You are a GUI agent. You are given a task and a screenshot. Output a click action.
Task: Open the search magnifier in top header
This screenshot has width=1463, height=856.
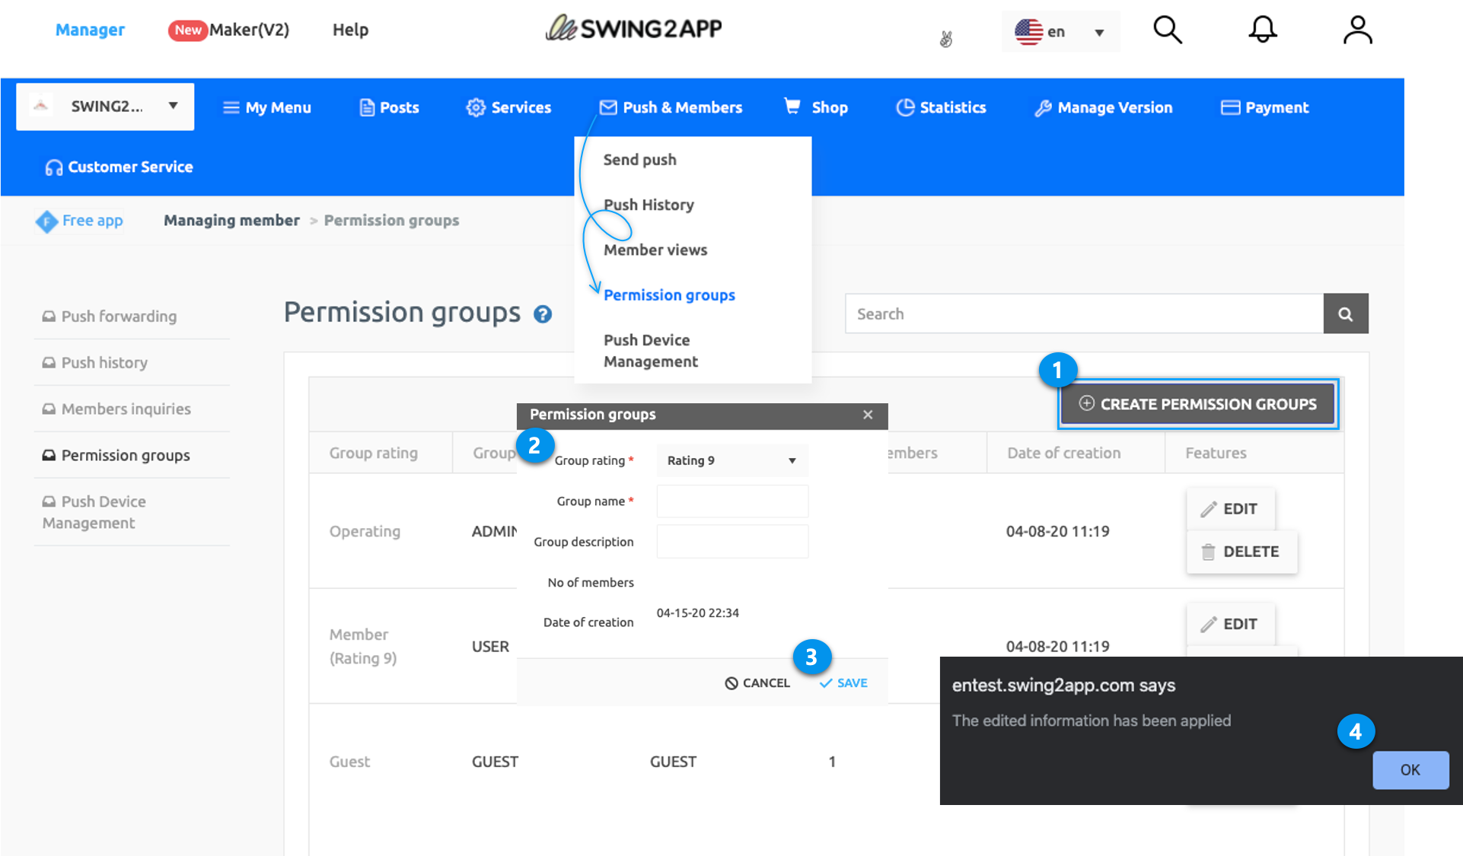click(x=1167, y=30)
